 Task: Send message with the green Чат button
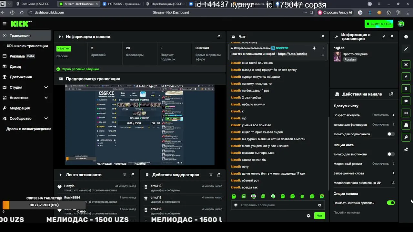pos(319,216)
